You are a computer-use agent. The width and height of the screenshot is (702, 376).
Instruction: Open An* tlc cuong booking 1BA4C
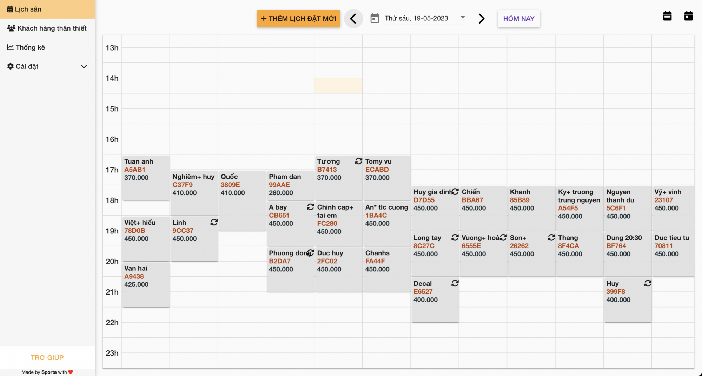click(x=387, y=224)
